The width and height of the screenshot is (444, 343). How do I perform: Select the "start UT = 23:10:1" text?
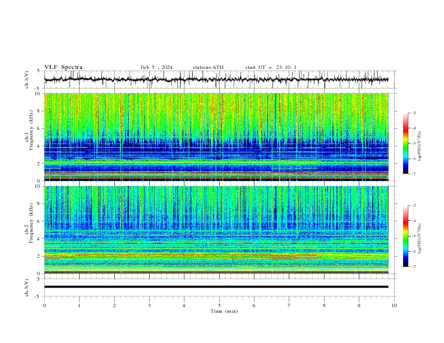271,67
